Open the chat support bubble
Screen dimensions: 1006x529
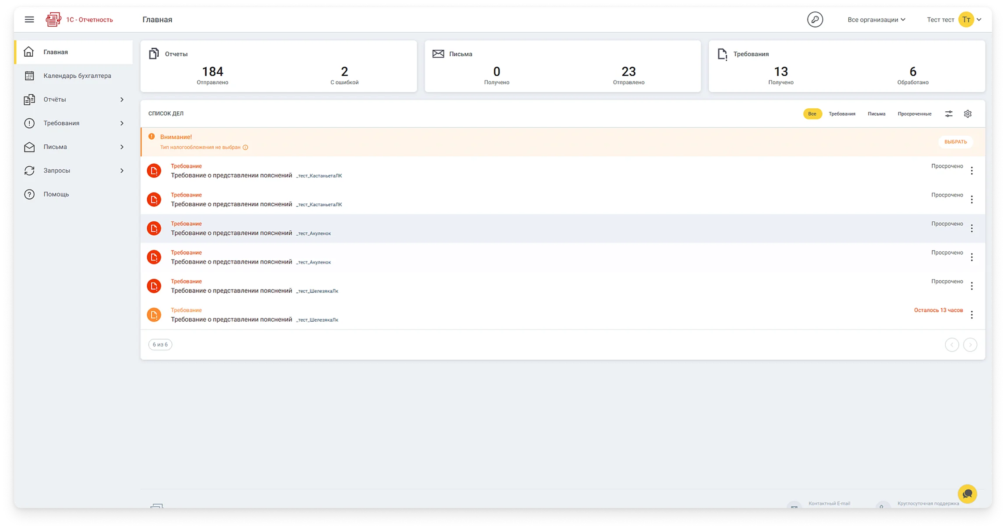click(967, 494)
